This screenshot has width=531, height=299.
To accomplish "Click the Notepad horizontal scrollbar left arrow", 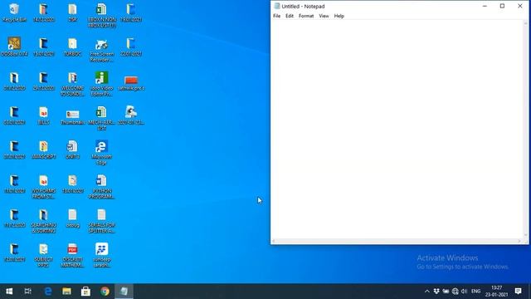I will click(274, 242).
